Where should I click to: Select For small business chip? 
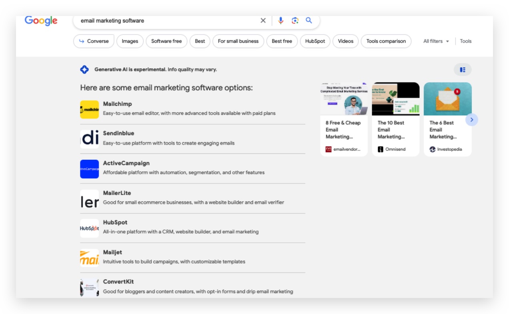click(238, 41)
